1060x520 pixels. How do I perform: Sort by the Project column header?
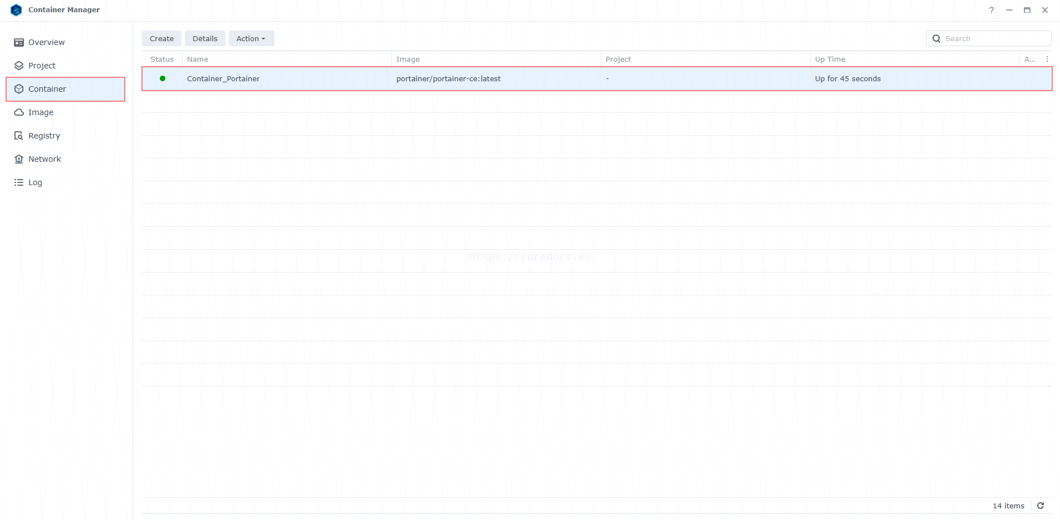click(x=705, y=59)
